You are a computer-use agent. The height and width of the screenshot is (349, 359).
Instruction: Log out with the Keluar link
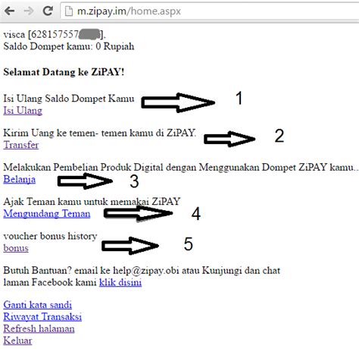coord(17,341)
